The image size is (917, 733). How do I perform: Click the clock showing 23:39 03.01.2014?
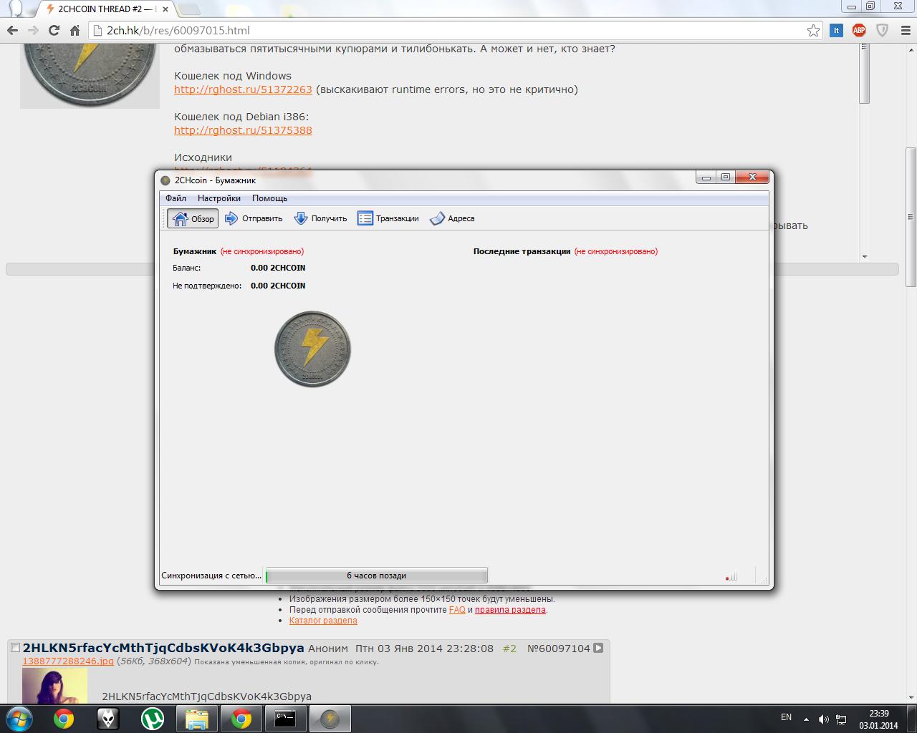tap(878, 719)
